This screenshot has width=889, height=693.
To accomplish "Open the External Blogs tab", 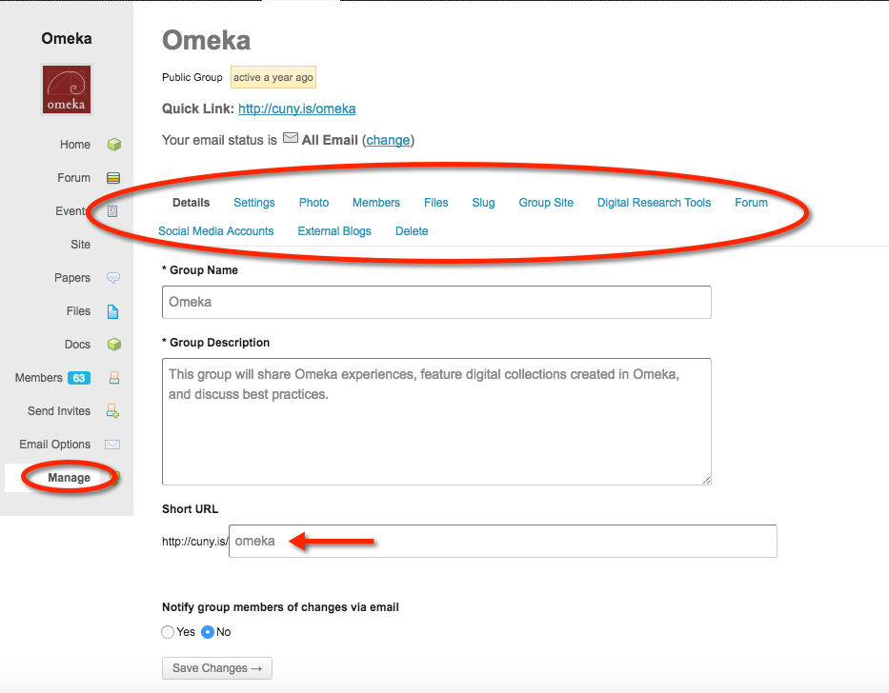I will (x=334, y=231).
